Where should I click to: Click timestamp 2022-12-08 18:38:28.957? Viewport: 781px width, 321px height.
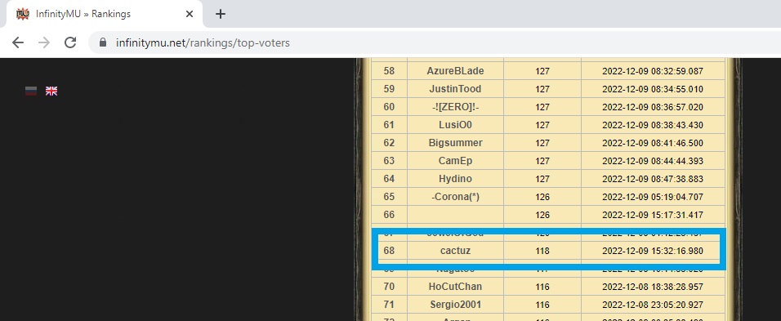(653, 288)
